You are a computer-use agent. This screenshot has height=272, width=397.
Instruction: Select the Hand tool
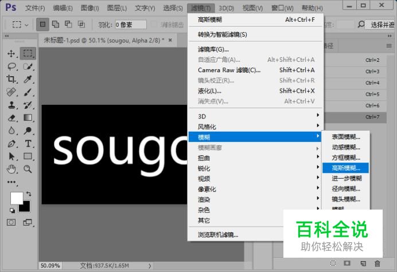(11, 169)
